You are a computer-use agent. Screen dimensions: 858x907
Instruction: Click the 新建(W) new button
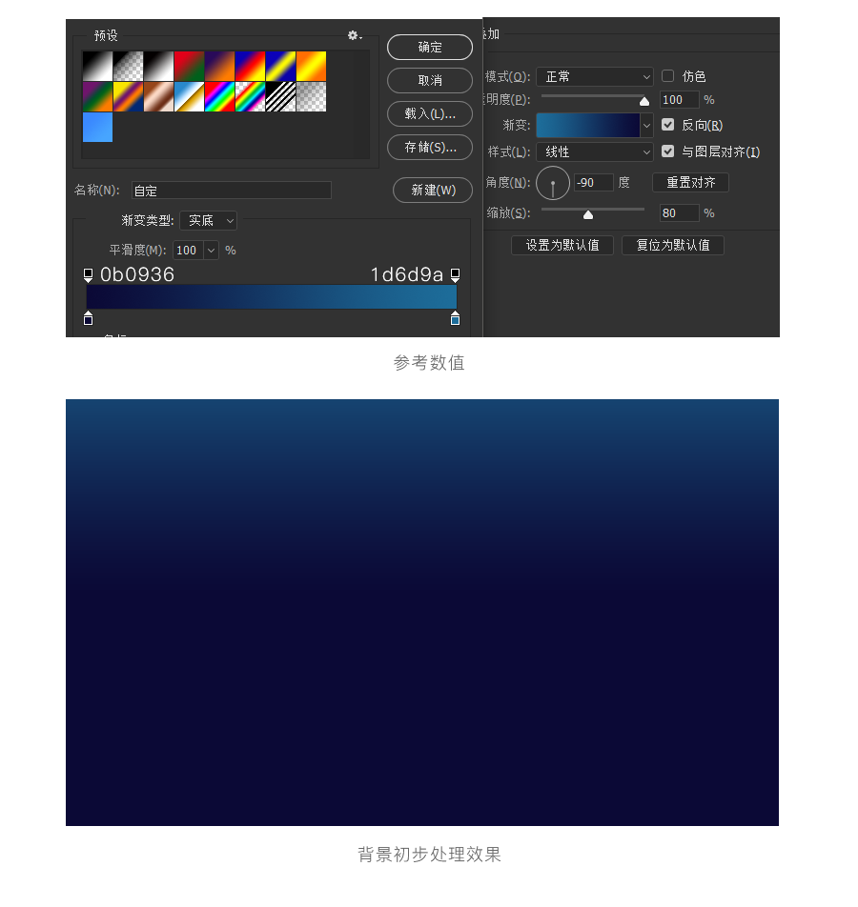point(433,191)
